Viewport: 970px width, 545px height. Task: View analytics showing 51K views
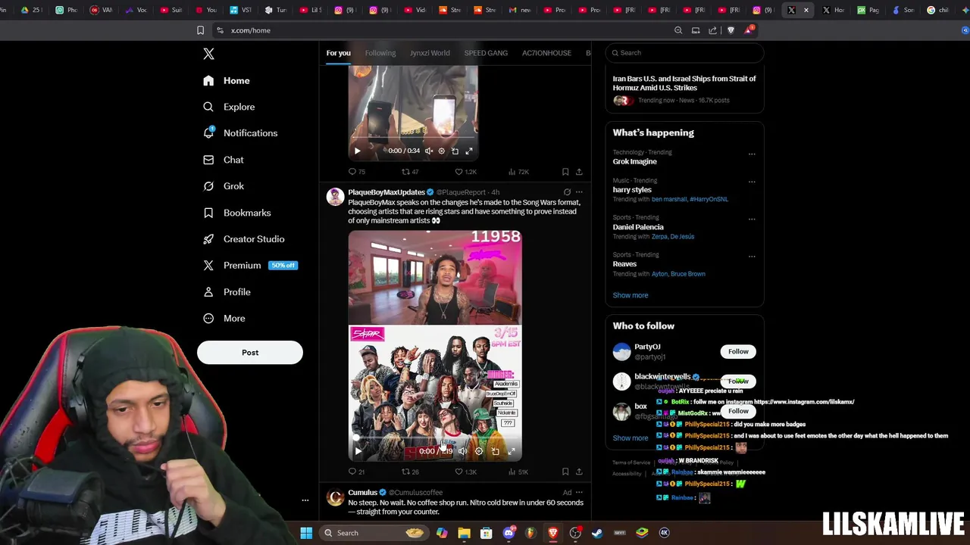[x=518, y=472]
